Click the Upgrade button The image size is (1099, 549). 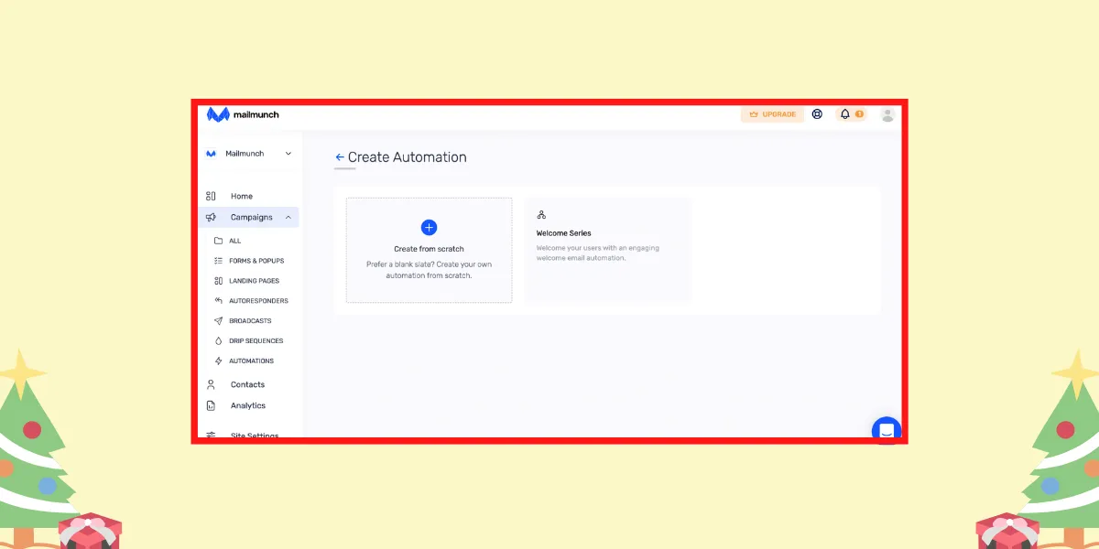(772, 114)
